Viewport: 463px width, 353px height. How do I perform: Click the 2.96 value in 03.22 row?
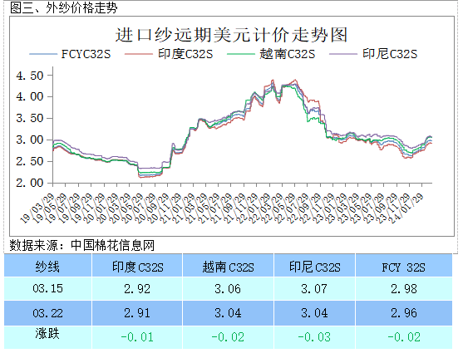(404, 313)
